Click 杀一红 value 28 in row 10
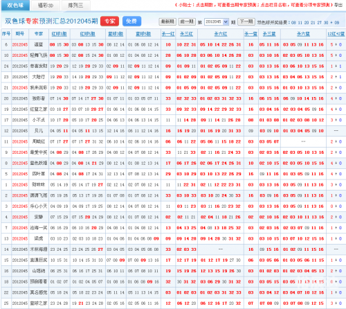 168,55
